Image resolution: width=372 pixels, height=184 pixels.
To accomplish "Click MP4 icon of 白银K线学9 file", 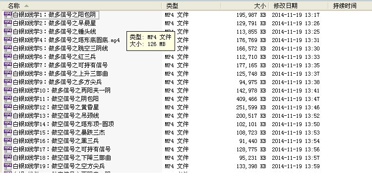I will [8, 82].
